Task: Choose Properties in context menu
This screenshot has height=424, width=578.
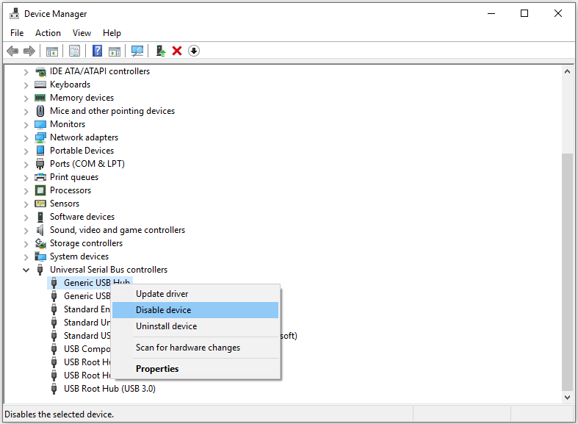Action: (195, 369)
